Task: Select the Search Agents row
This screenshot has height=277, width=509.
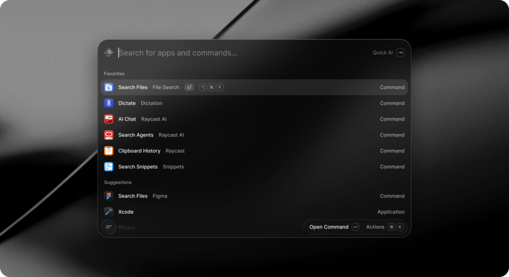Action: (254, 135)
